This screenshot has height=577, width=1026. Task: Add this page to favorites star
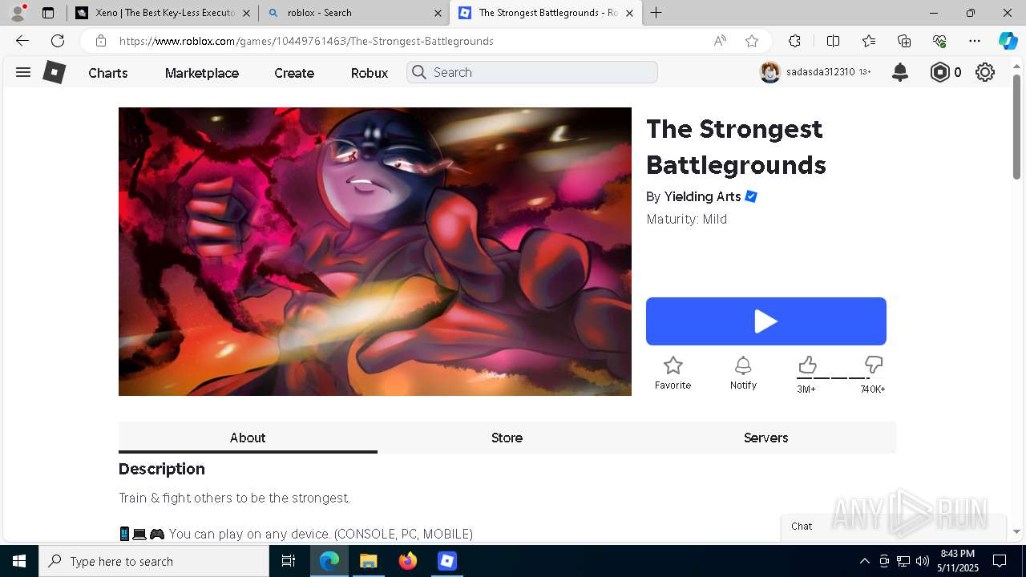(751, 41)
